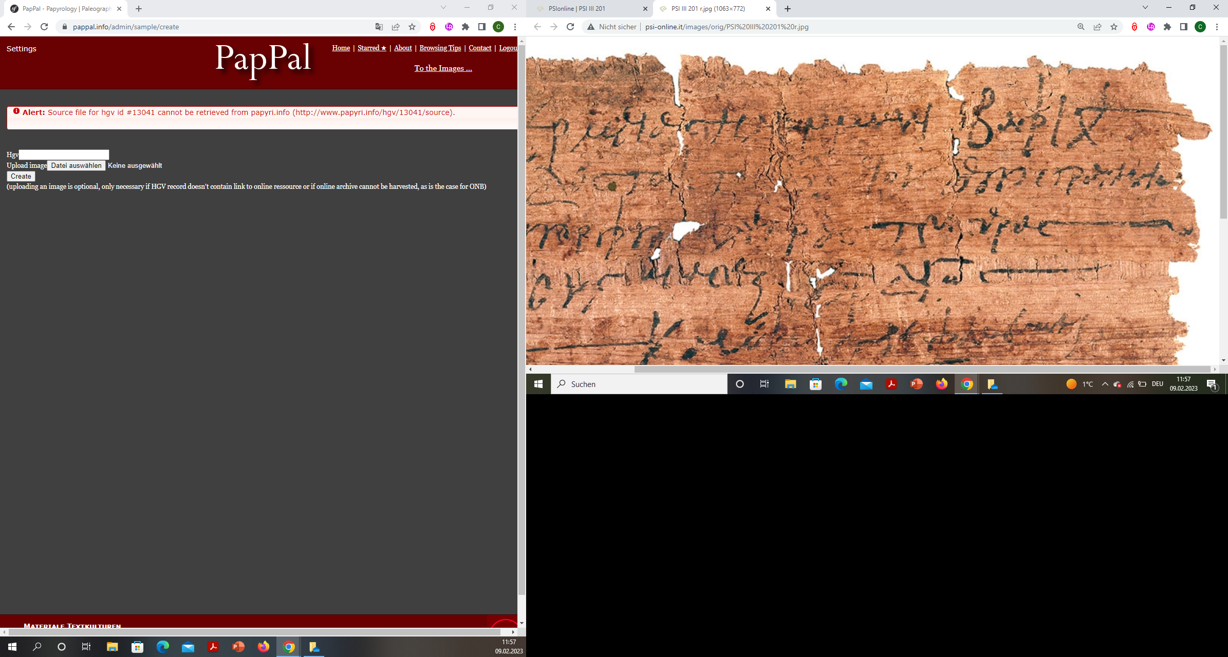Open the green profile avatar in the PapPal window
The width and height of the screenshot is (1228, 657).
[x=498, y=27]
